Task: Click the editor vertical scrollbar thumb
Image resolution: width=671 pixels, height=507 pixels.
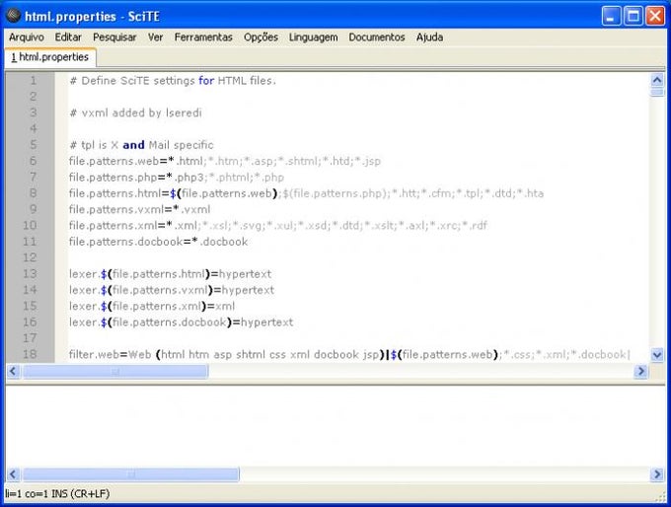Action: tap(657, 92)
